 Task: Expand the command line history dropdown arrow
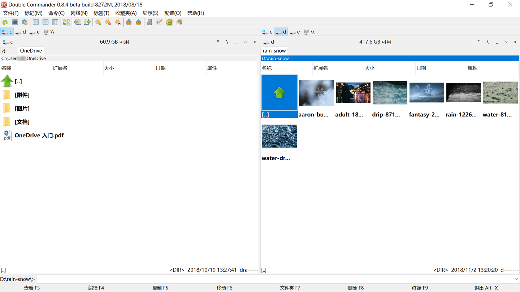pos(516,279)
